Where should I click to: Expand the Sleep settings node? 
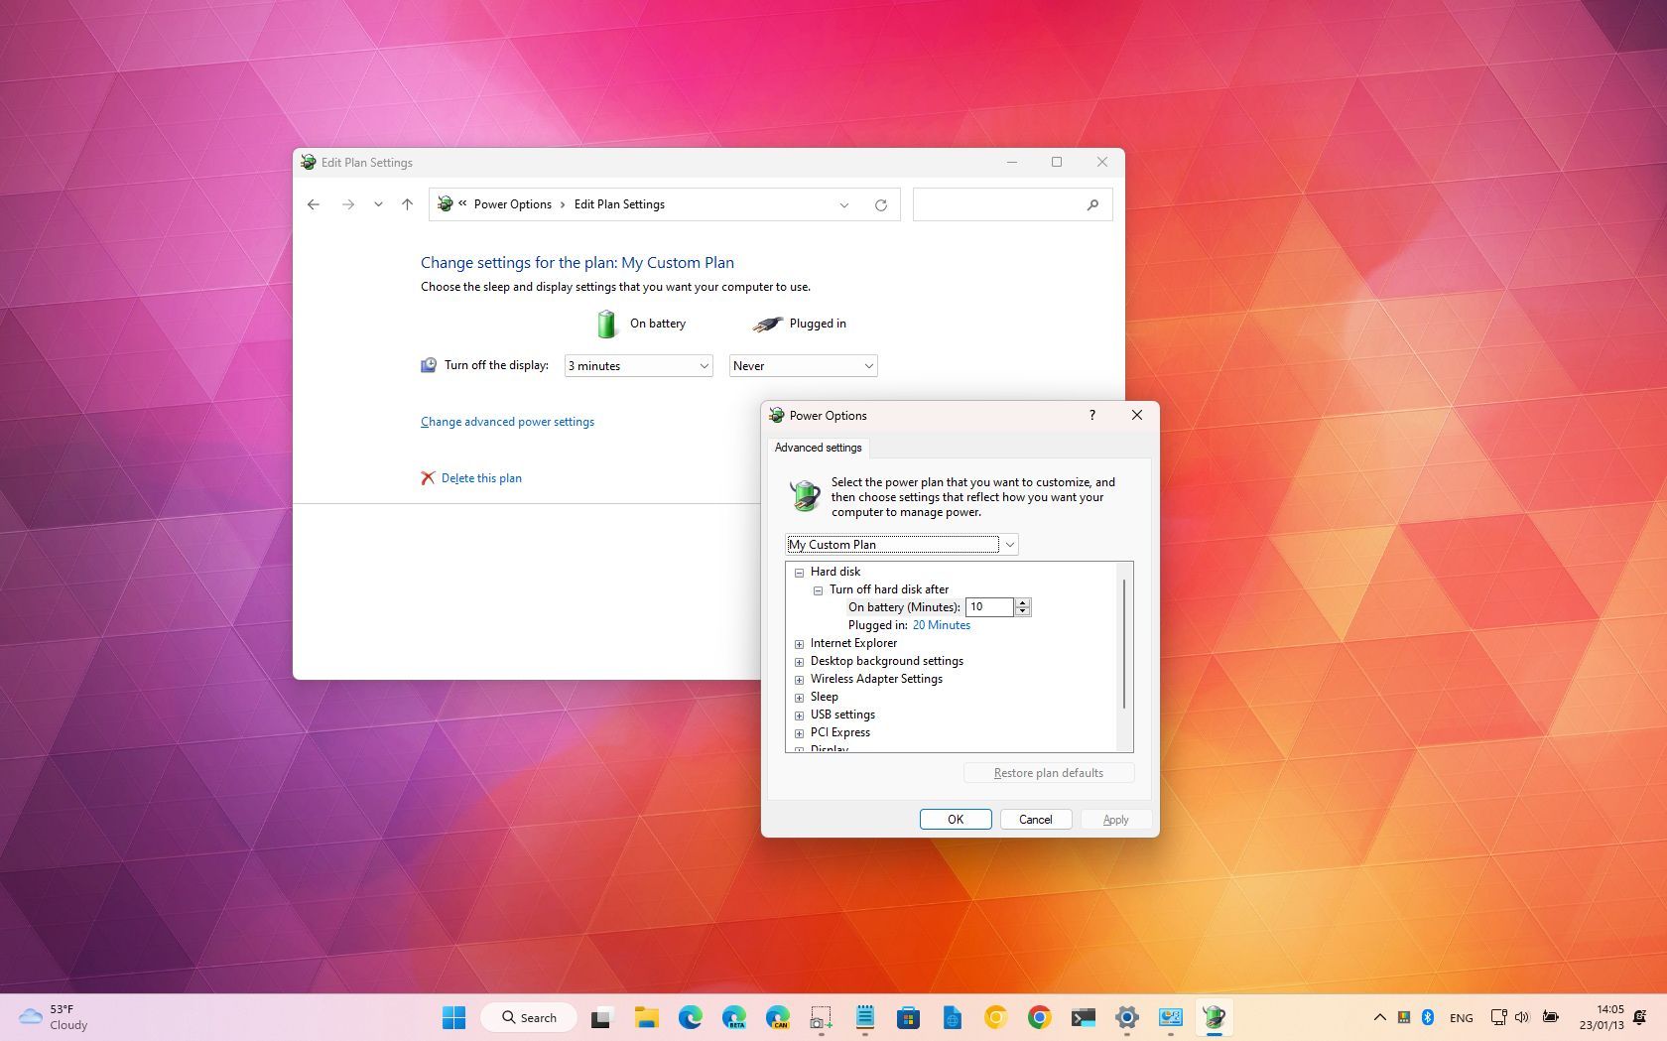point(800,698)
